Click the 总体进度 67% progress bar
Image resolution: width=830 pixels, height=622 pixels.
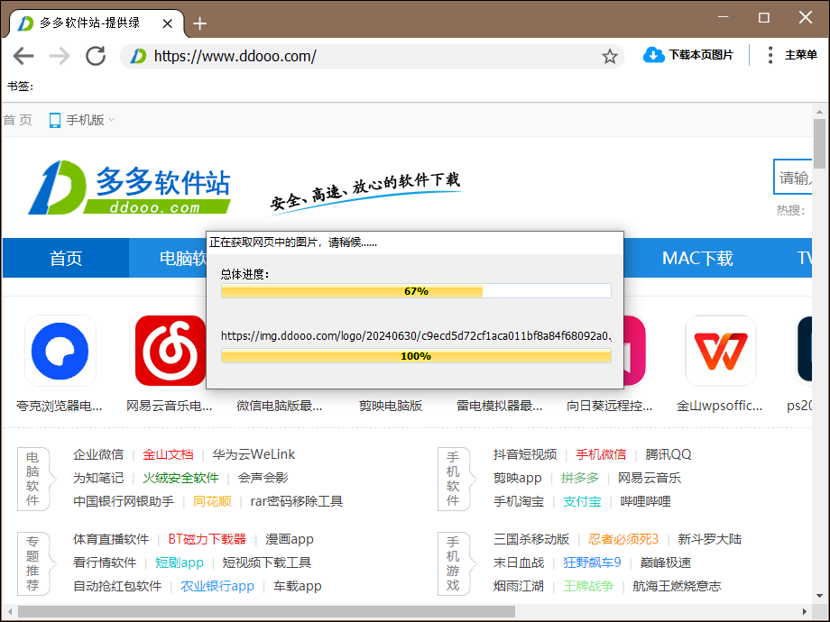pyautogui.click(x=416, y=291)
